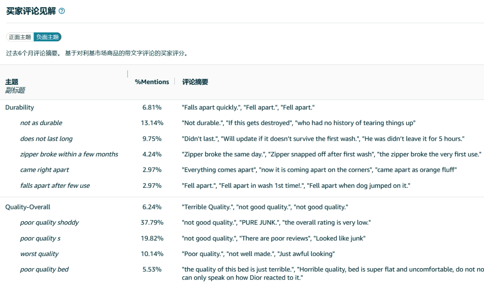Click the 评论摘要 column header
This screenshot has width=484, height=286.
pyautogui.click(x=195, y=82)
